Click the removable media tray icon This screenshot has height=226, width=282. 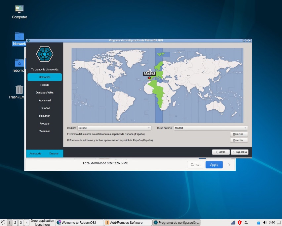[x=259, y=222]
